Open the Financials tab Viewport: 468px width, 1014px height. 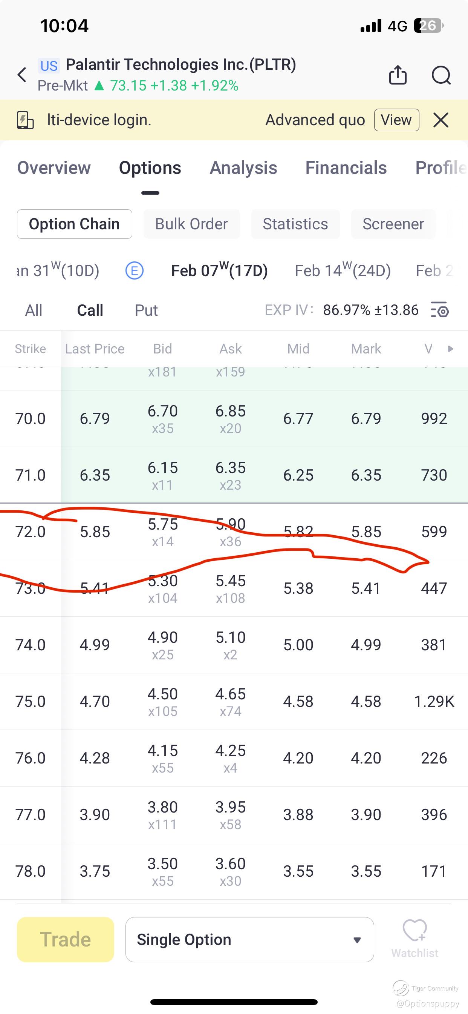pos(346,168)
